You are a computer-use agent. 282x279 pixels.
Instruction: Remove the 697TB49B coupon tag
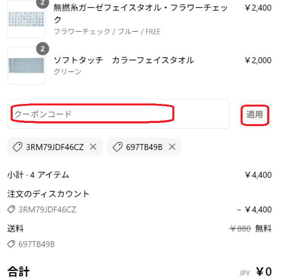coord(172,147)
